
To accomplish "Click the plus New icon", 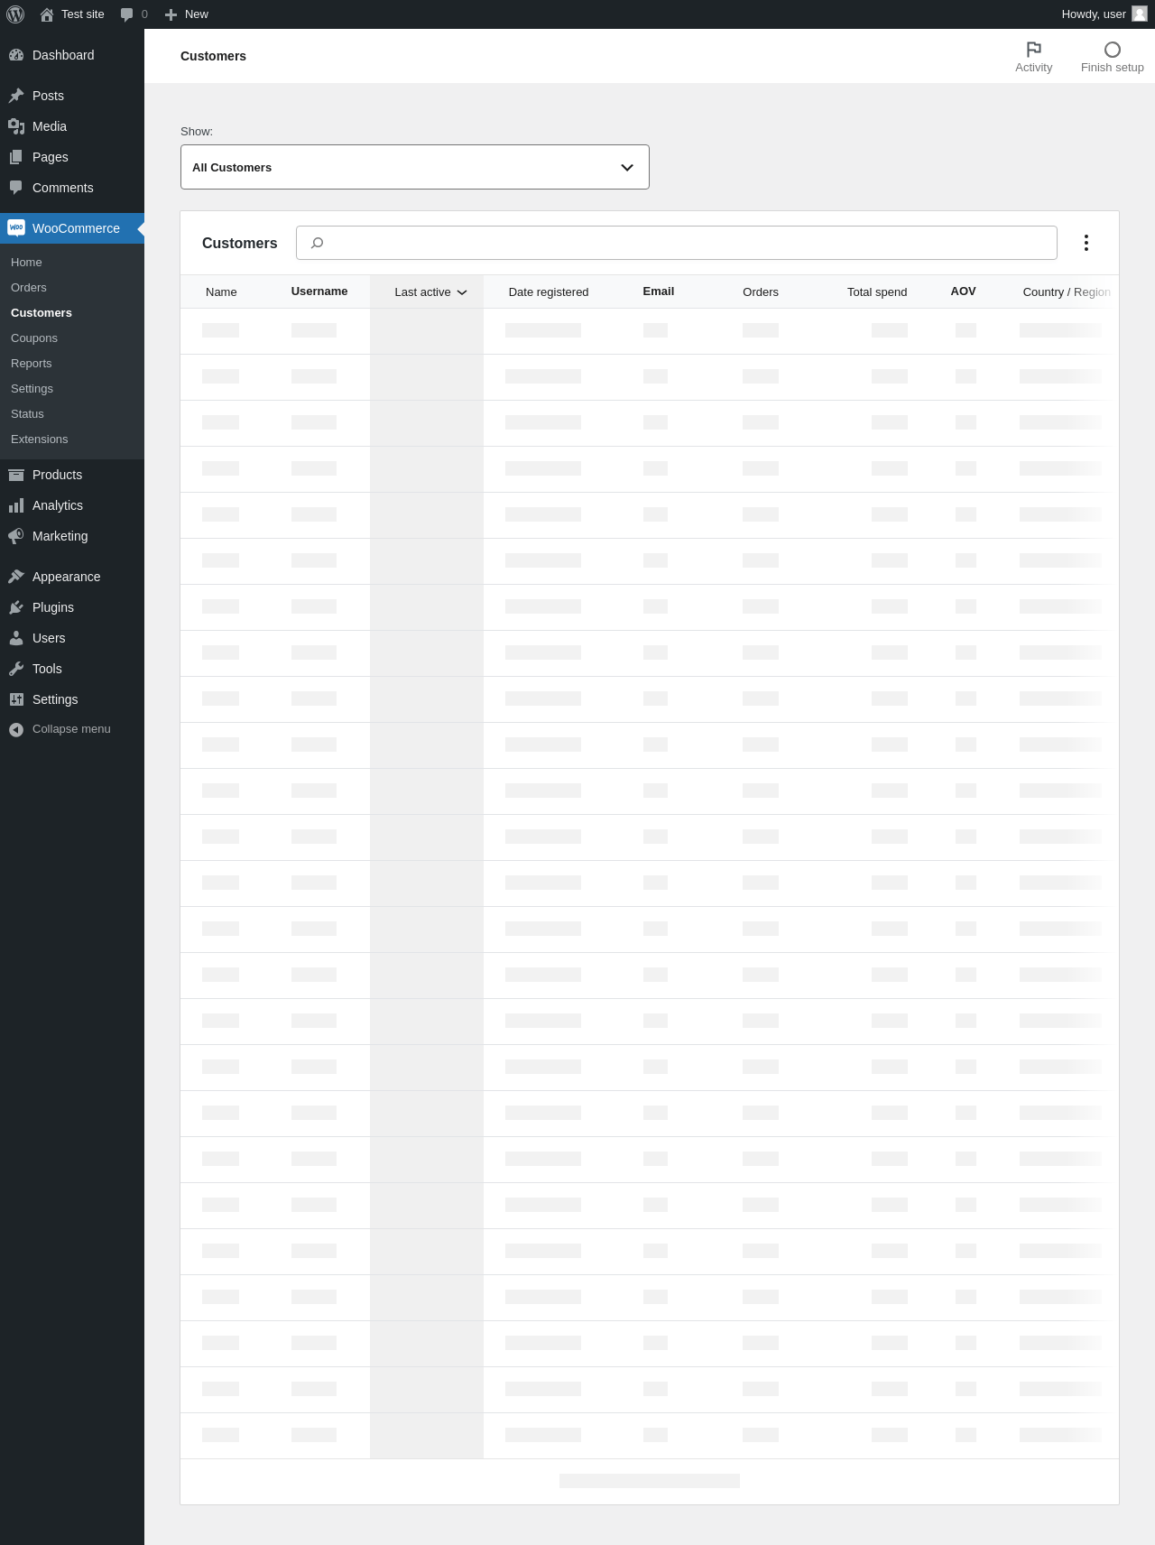I will coord(171,14).
